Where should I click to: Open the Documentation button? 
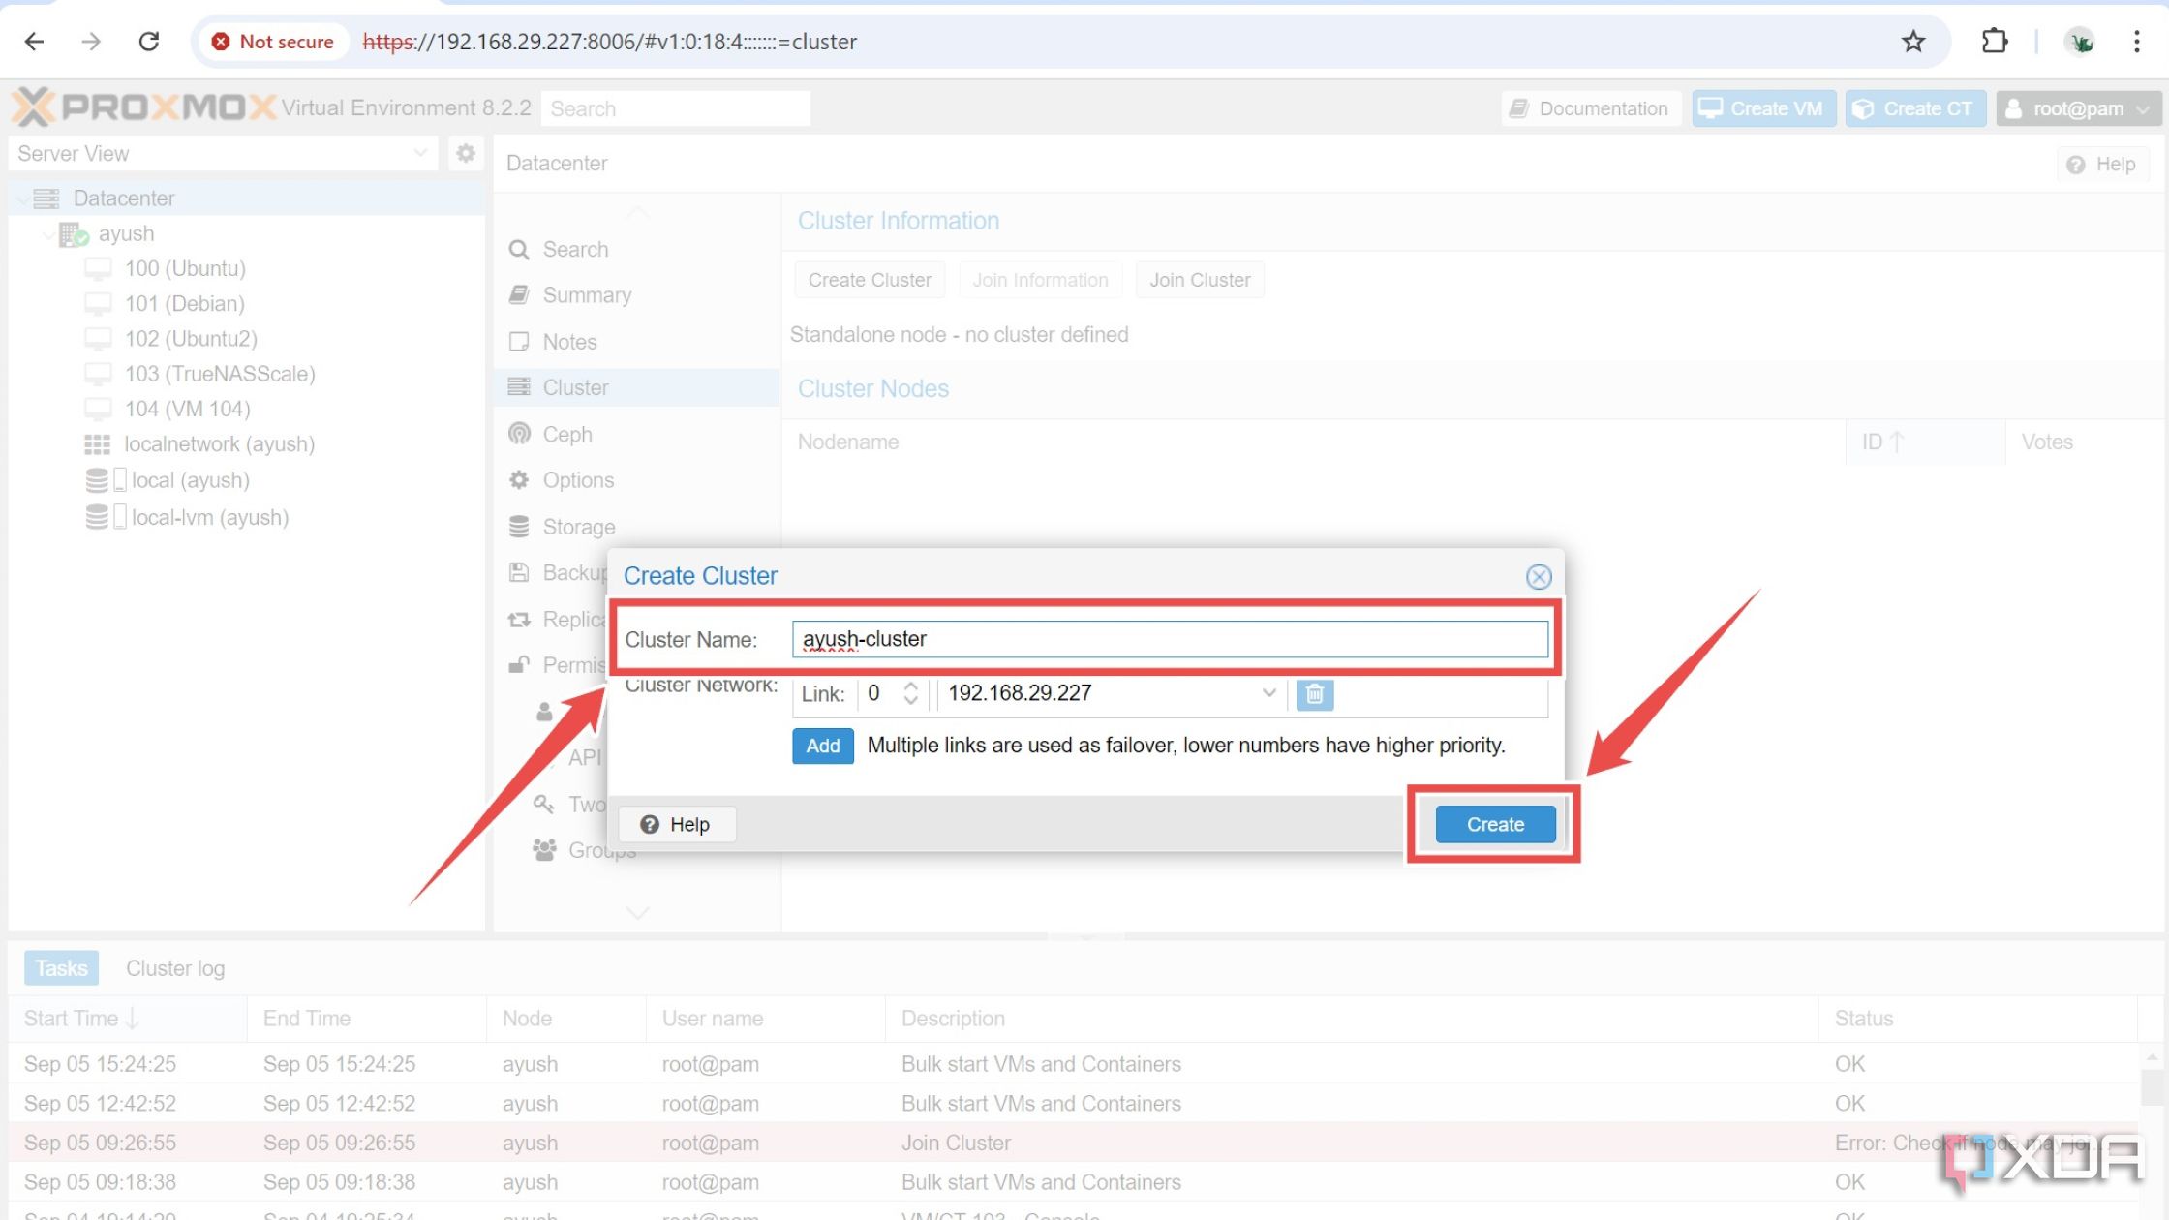tap(1590, 108)
